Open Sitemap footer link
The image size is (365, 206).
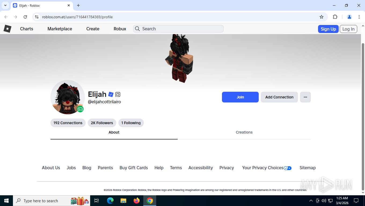click(x=308, y=168)
